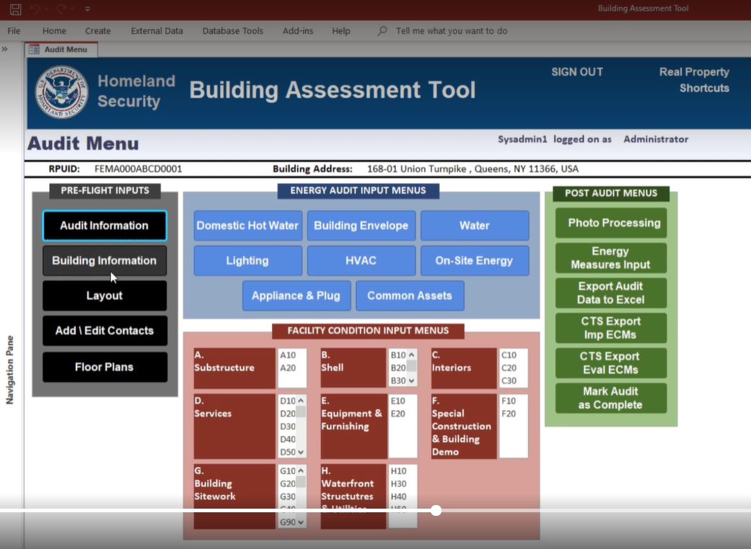Select E10 in Equipment & Furnishing list
The height and width of the screenshot is (549, 751).
398,401
